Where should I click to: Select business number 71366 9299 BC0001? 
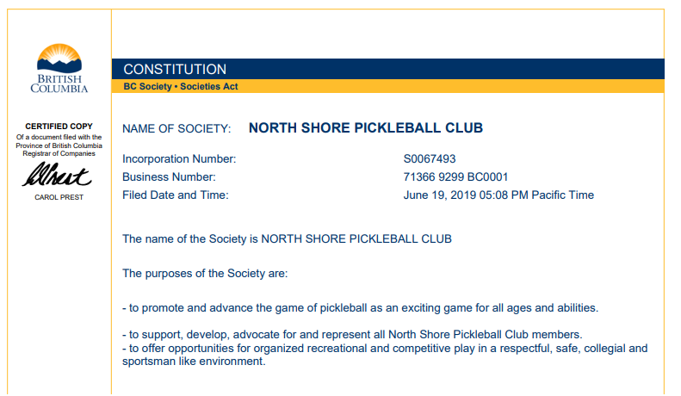click(x=455, y=177)
